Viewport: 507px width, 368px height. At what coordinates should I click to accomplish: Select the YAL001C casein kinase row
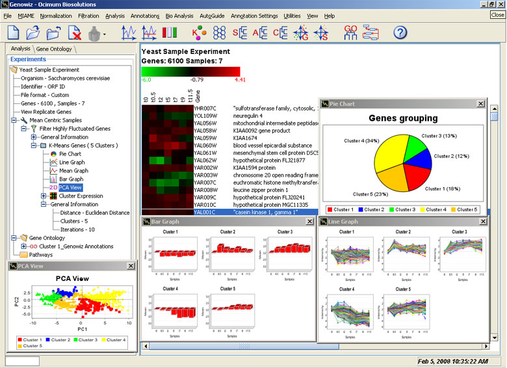229,212
